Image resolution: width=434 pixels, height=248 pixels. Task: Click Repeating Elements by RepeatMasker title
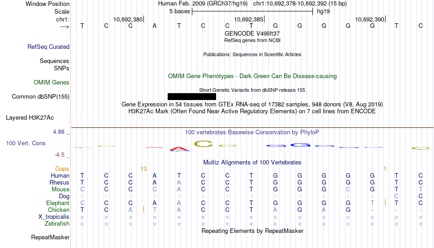(x=252, y=231)
